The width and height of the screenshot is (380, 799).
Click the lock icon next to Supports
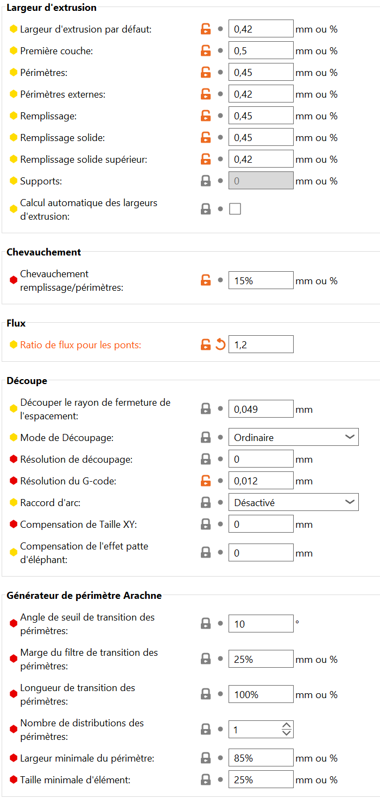tap(206, 181)
